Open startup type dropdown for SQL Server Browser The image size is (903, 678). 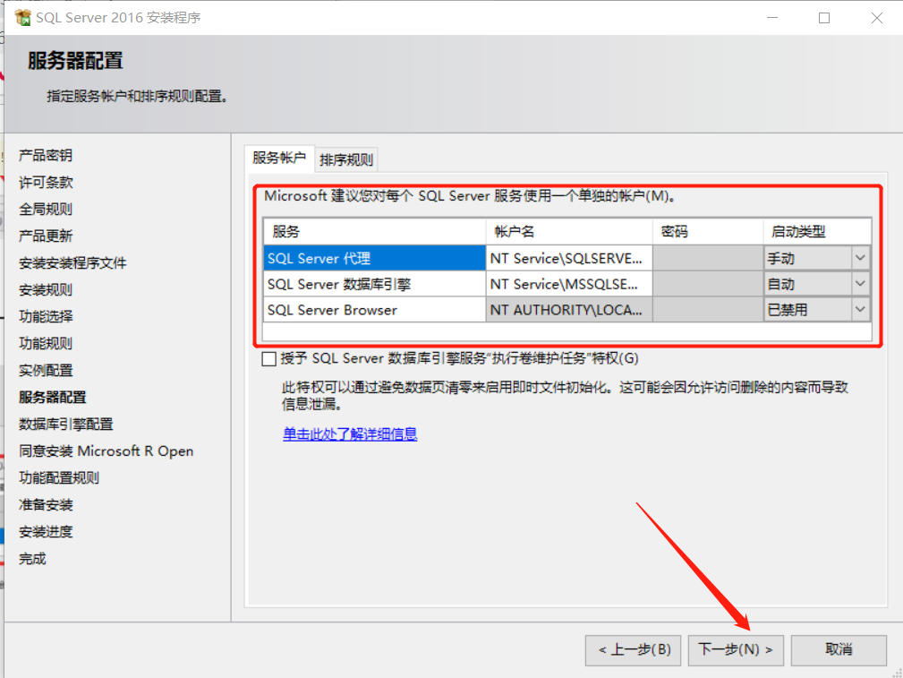click(860, 310)
